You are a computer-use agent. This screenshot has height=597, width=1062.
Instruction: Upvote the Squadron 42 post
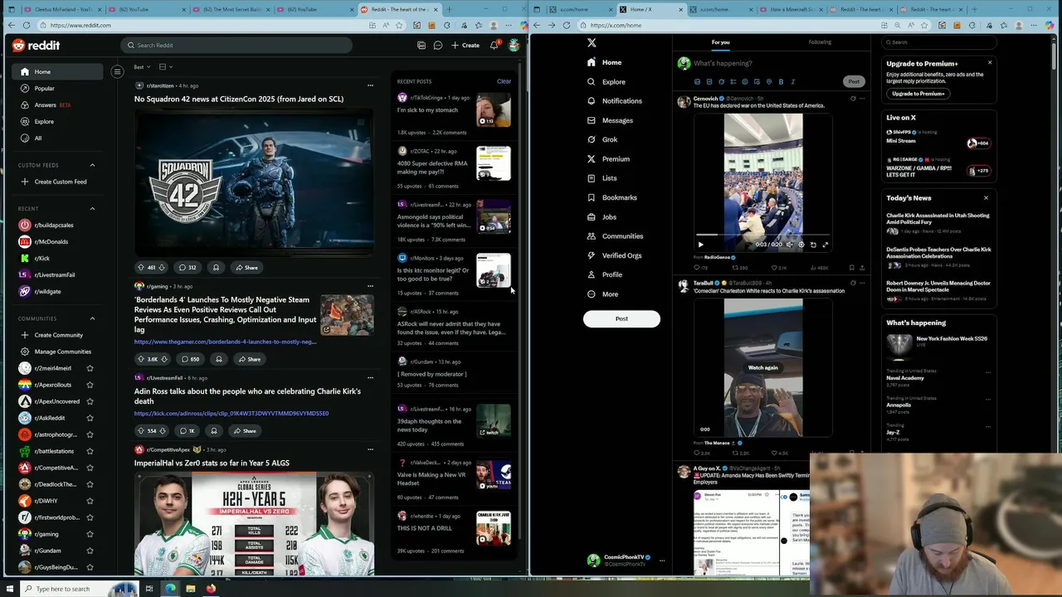click(x=141, y=267)
